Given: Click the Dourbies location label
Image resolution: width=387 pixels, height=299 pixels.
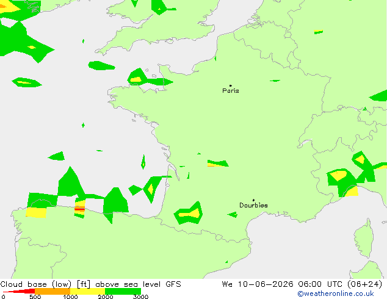Looking at the screenshot, I should pyautogui.click(x=253, y=205).
